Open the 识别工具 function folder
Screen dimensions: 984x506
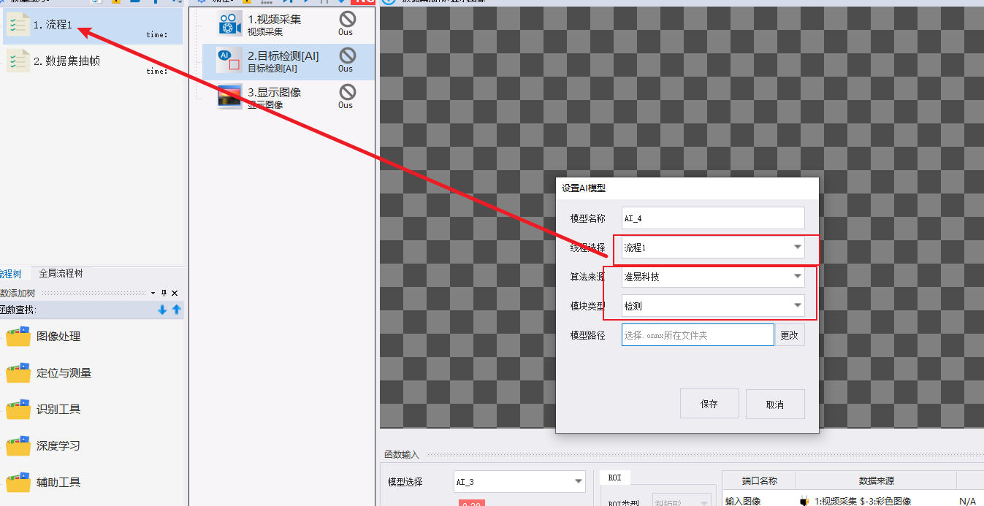point(44,410)
